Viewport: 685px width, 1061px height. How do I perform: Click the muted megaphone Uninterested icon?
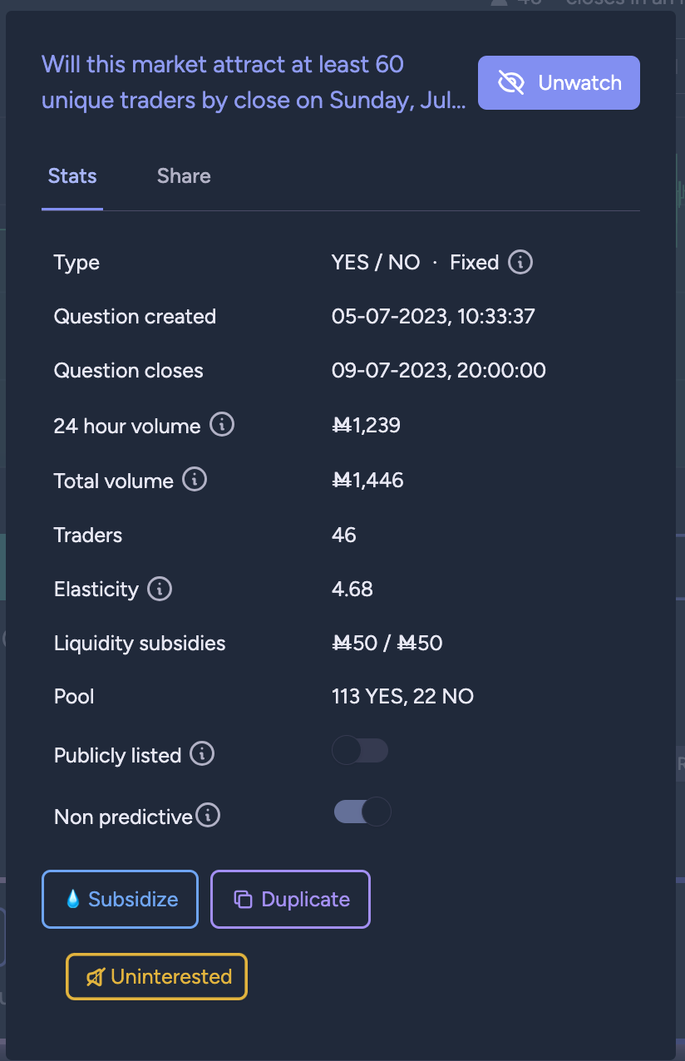(x=95, y=976)
